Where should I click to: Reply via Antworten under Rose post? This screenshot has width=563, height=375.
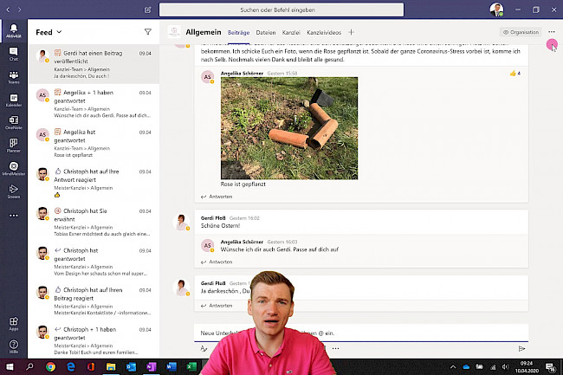(x=220, y=197)
